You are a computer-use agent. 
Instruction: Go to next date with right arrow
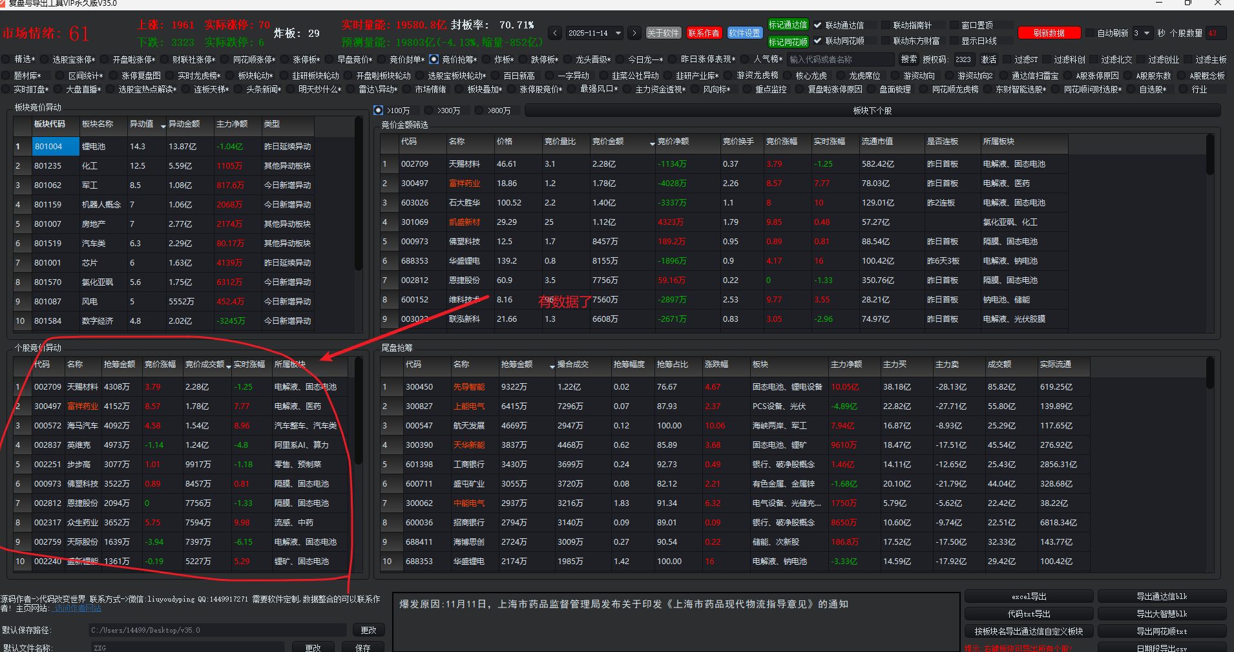pos(634,33)
